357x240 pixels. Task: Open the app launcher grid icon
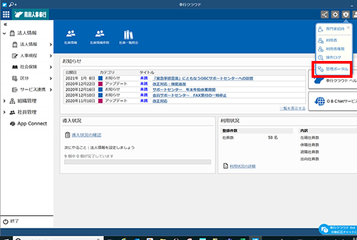6,14
